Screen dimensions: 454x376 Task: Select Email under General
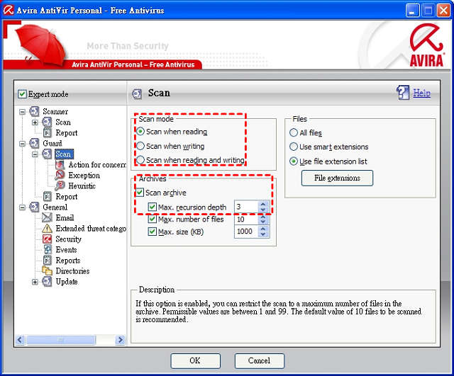pos(65,217)
